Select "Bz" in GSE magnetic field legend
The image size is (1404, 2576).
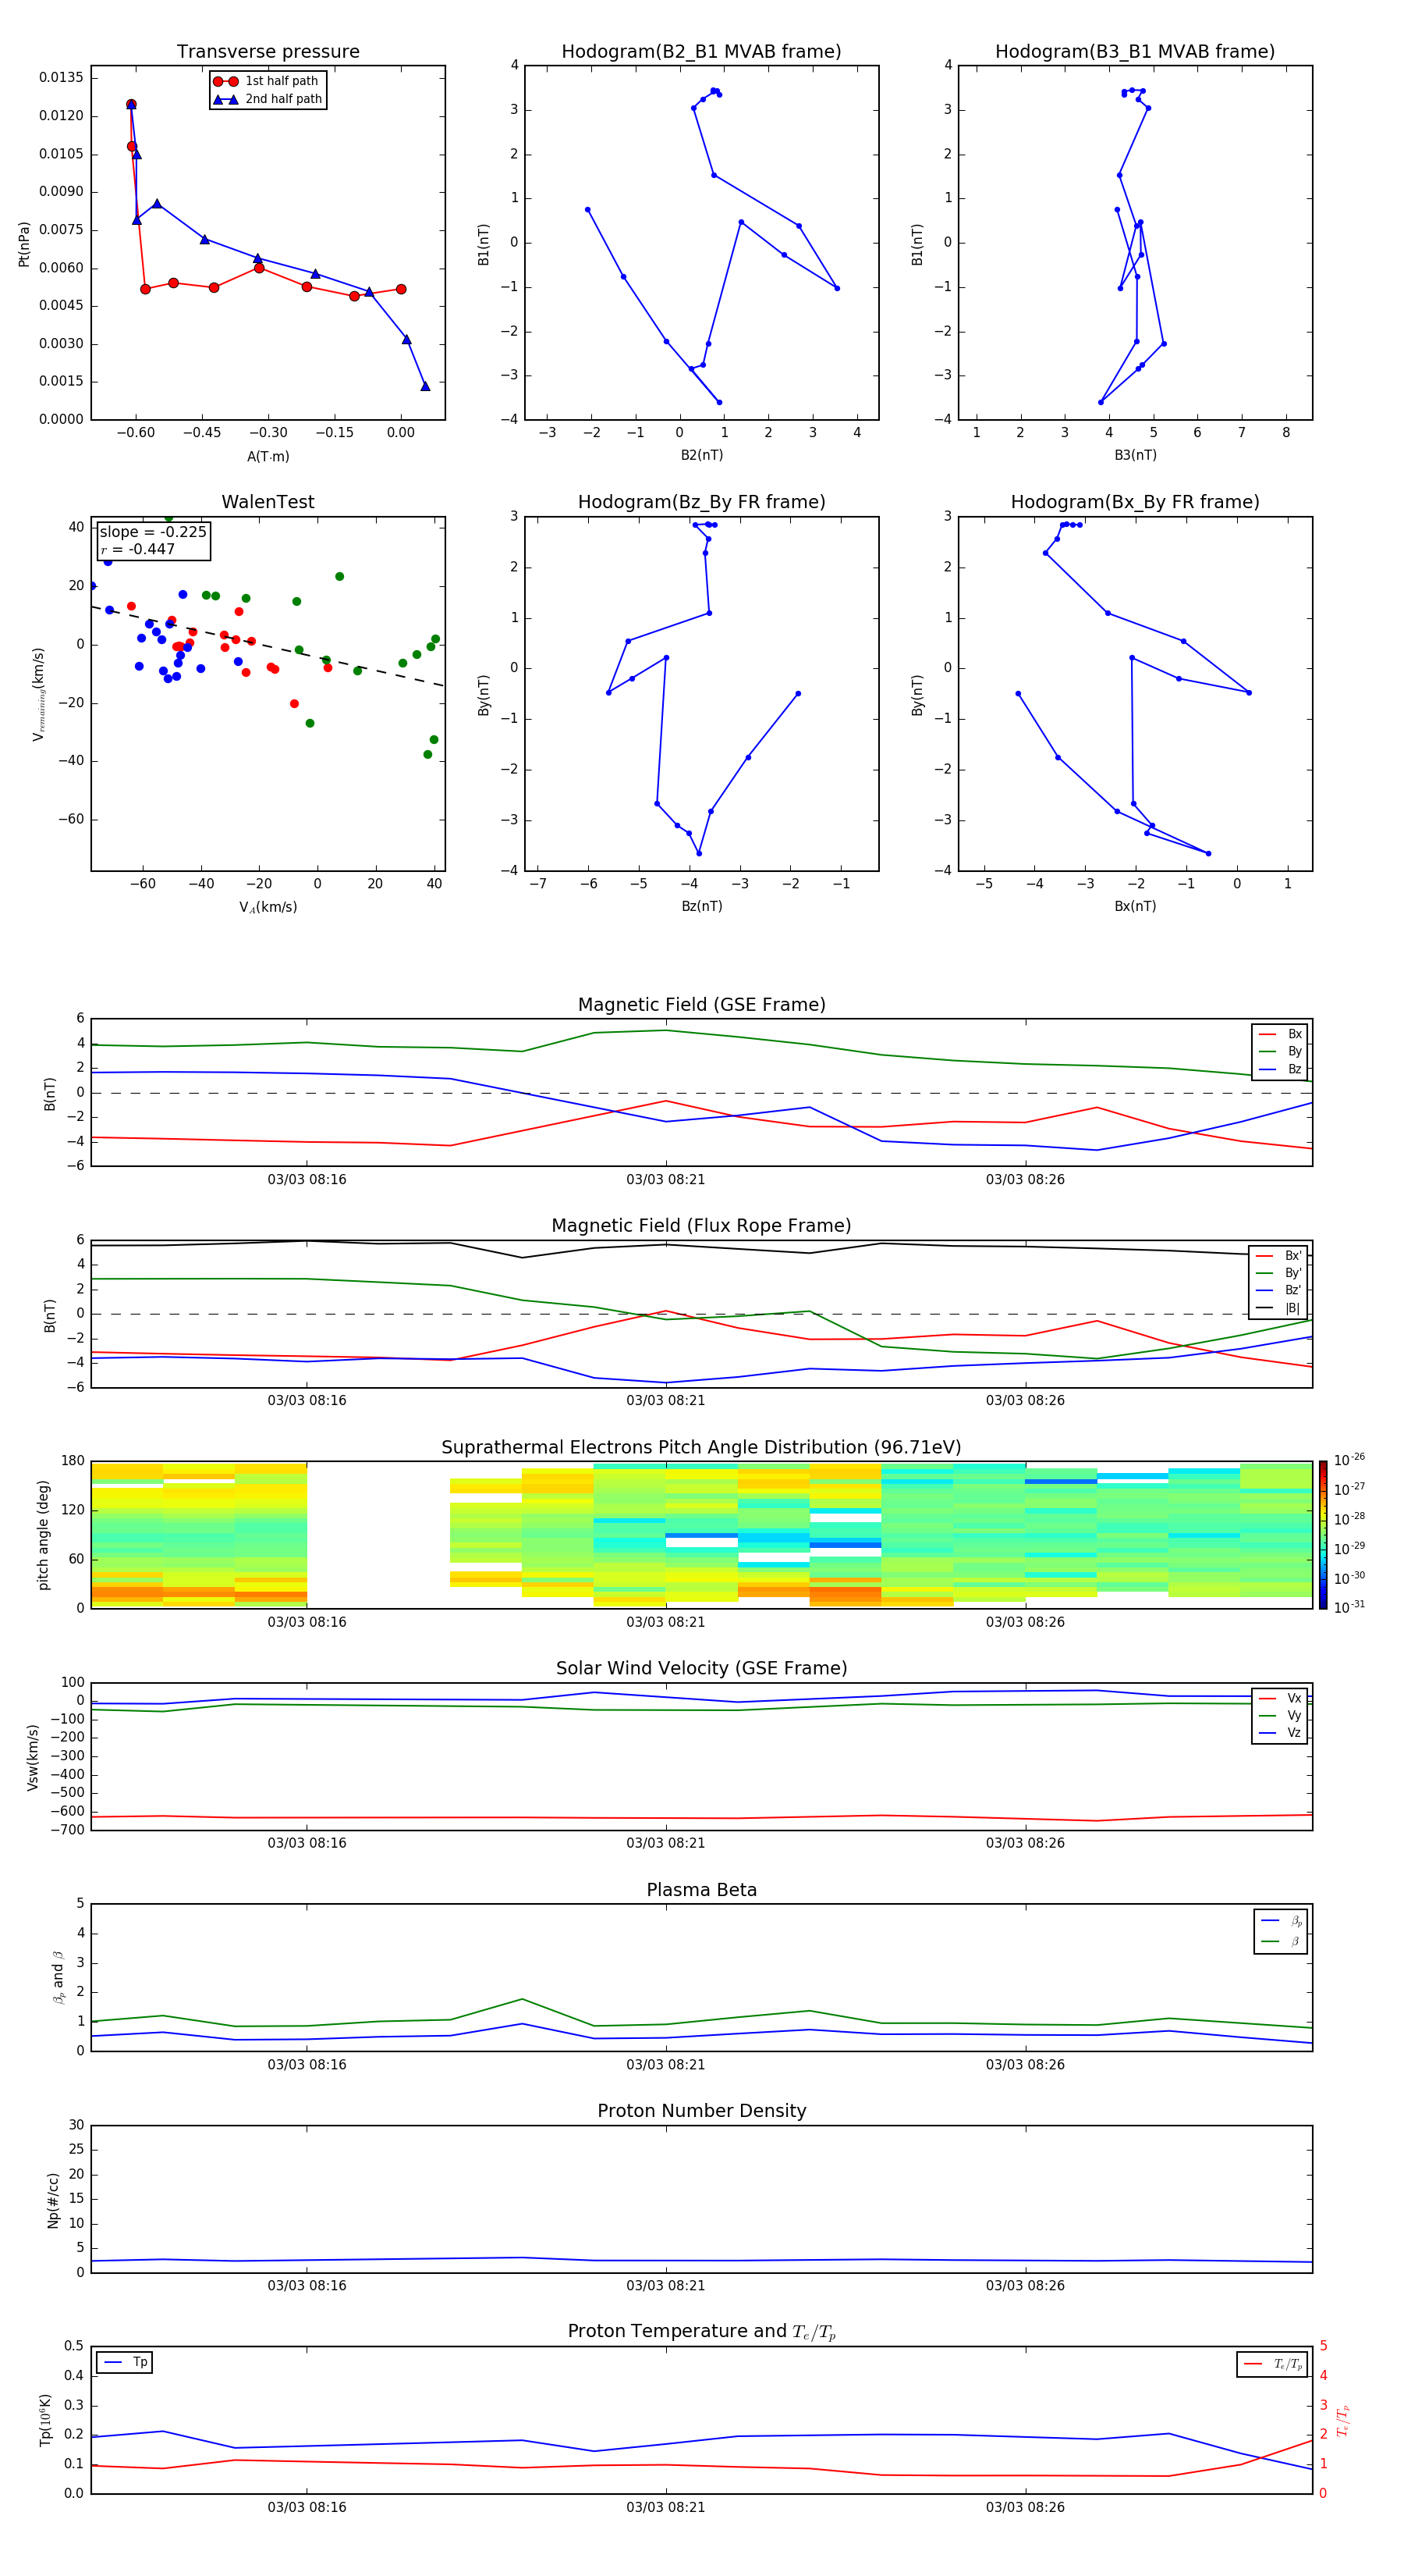point(1281,1069)
